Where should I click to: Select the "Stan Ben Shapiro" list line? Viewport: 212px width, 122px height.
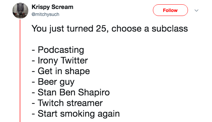(x=70, y=92)
